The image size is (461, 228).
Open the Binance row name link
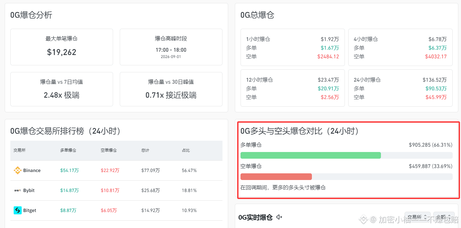click(x=32, y=170)
